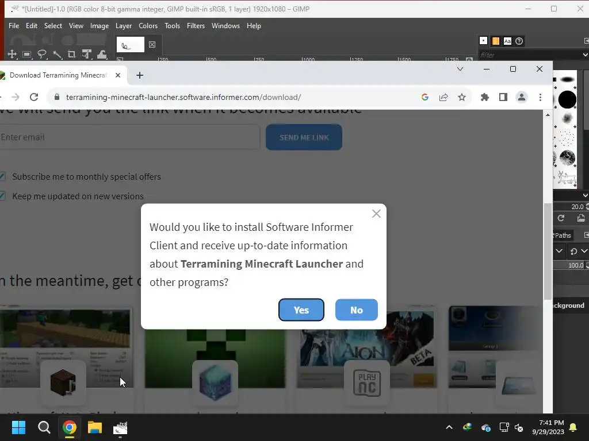The image size is (589, 441).
Task: Click the Chrome forward arrow
Action: click(16, 97)
